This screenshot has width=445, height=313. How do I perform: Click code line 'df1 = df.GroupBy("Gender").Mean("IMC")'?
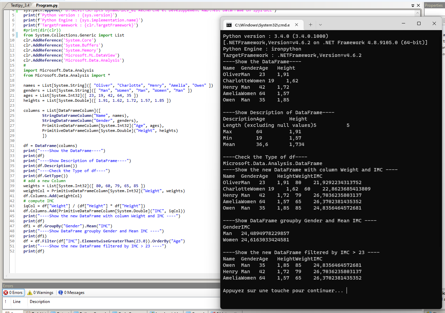[x=68, y=226]
